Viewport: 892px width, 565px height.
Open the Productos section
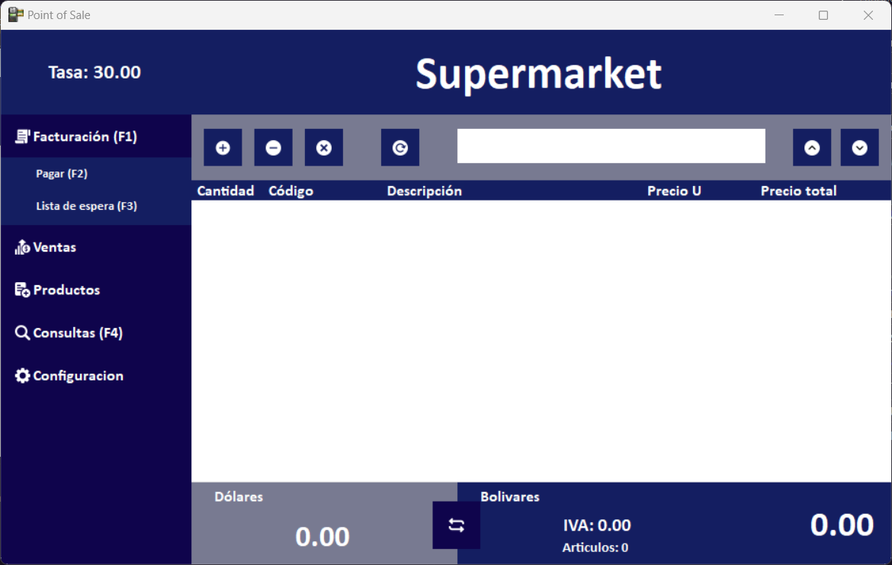coord(66,291)
